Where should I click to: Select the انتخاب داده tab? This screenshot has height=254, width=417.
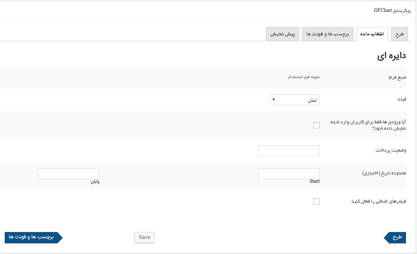372,34
